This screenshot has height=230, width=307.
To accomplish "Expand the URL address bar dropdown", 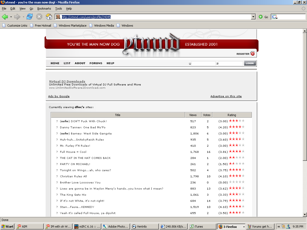I will pos(253,17).
